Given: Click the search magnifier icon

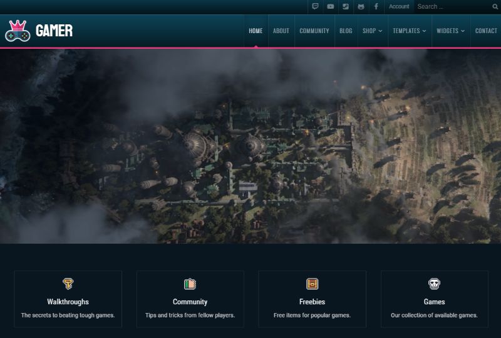Looking at the screenshot, I should (x=495, y=6).
